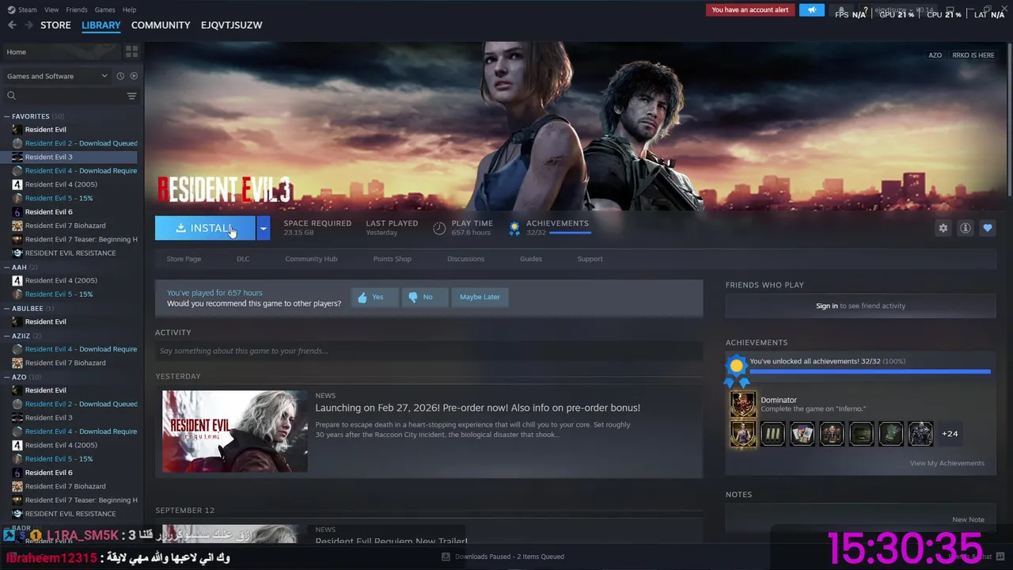
Task: Open the View menu
Action: tap(51, 9)
